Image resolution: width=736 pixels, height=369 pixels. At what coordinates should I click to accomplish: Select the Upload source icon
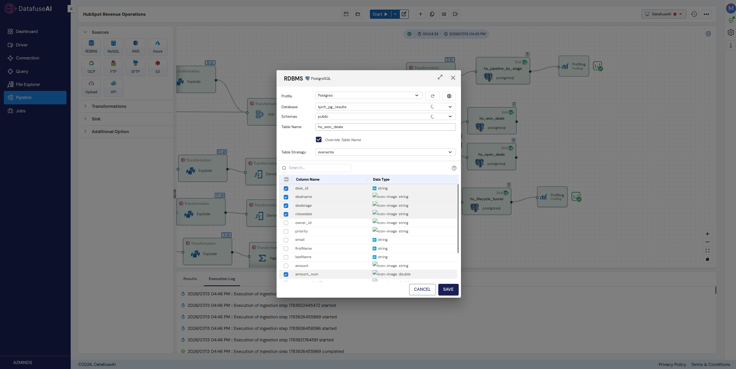[91, 87]
